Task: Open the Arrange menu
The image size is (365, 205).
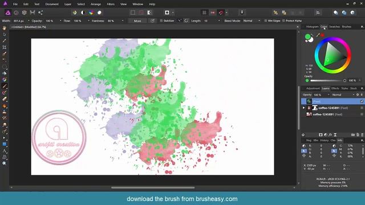Action: 96,4
